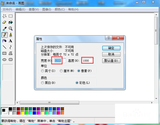Image resolution: width=160 pixels, height=125 pixels.
Task: Select the rectangular Select tool
Action: click(x=10, y=16)
